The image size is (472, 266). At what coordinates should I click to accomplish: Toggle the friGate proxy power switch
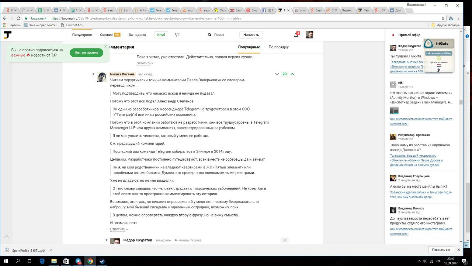[438, 58]
